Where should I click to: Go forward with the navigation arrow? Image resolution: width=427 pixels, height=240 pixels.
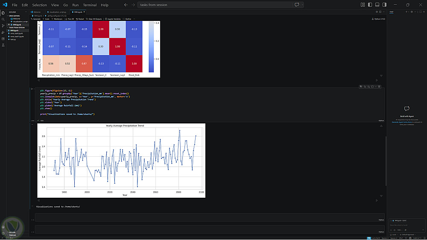(133, 5)
